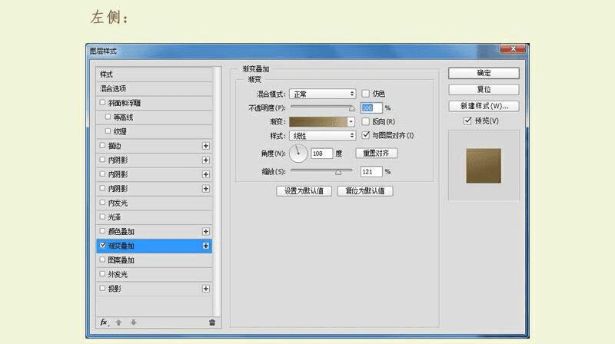615x344 pixels.
Task: Click the 不透明度 slider track
Action: (321, 107)
